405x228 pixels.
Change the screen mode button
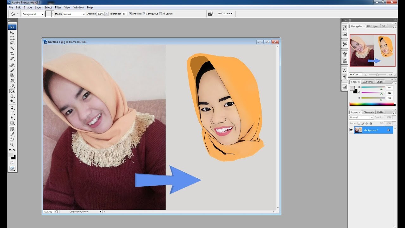point(12,168)
